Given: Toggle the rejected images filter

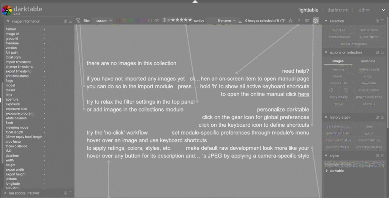Looking at the screenshot, I should pyautogui.click(x=164, y=20).
